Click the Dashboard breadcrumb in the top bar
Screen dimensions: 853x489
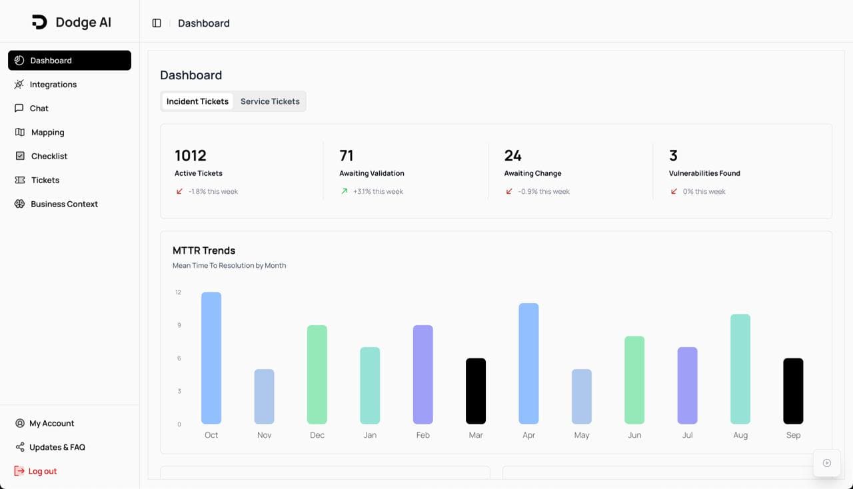click(x=204, y=23)
